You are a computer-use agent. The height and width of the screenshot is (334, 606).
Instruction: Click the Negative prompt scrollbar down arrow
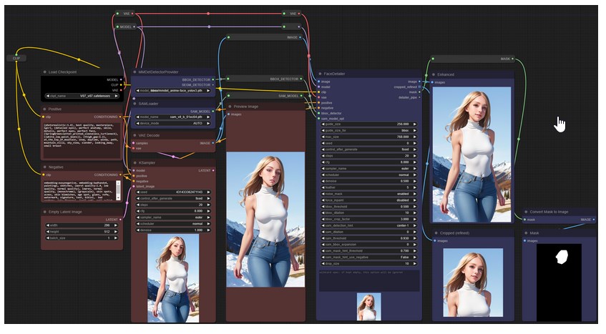tap(118, 197)
